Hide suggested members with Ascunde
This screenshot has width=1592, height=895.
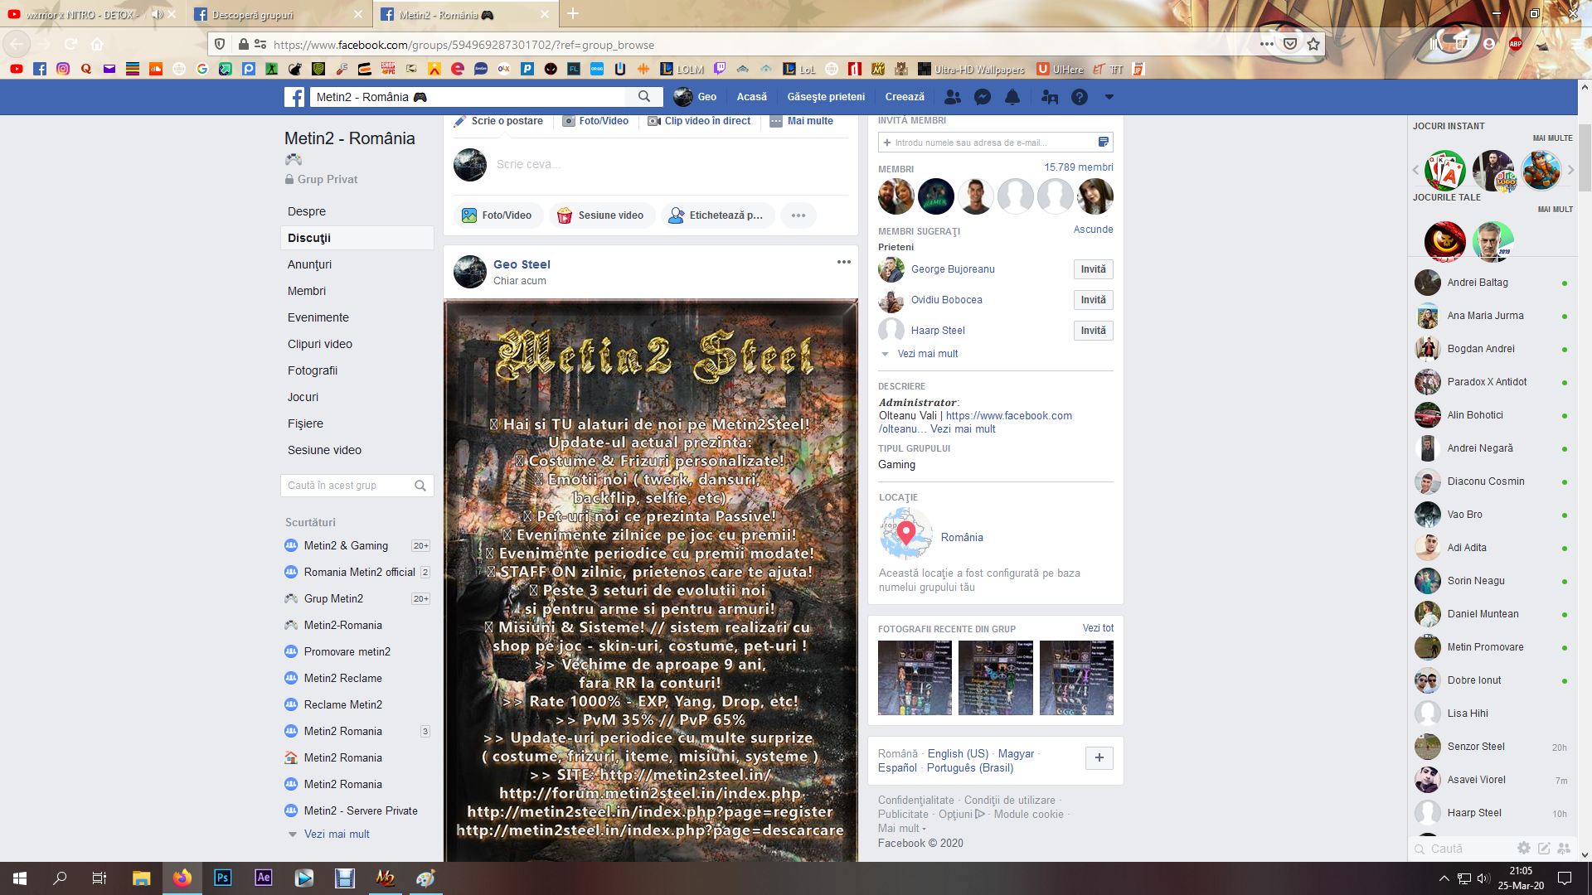(x=1093, y=230)
